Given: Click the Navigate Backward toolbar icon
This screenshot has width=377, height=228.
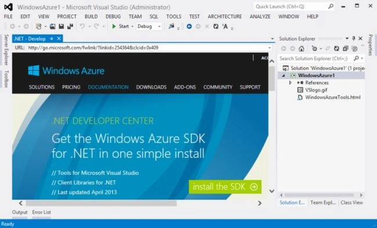Looking at the screenshot, I should click(12, 26).
